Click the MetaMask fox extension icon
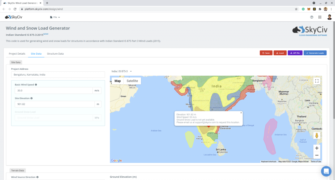The image size is (335, 180). click(309, 9)
